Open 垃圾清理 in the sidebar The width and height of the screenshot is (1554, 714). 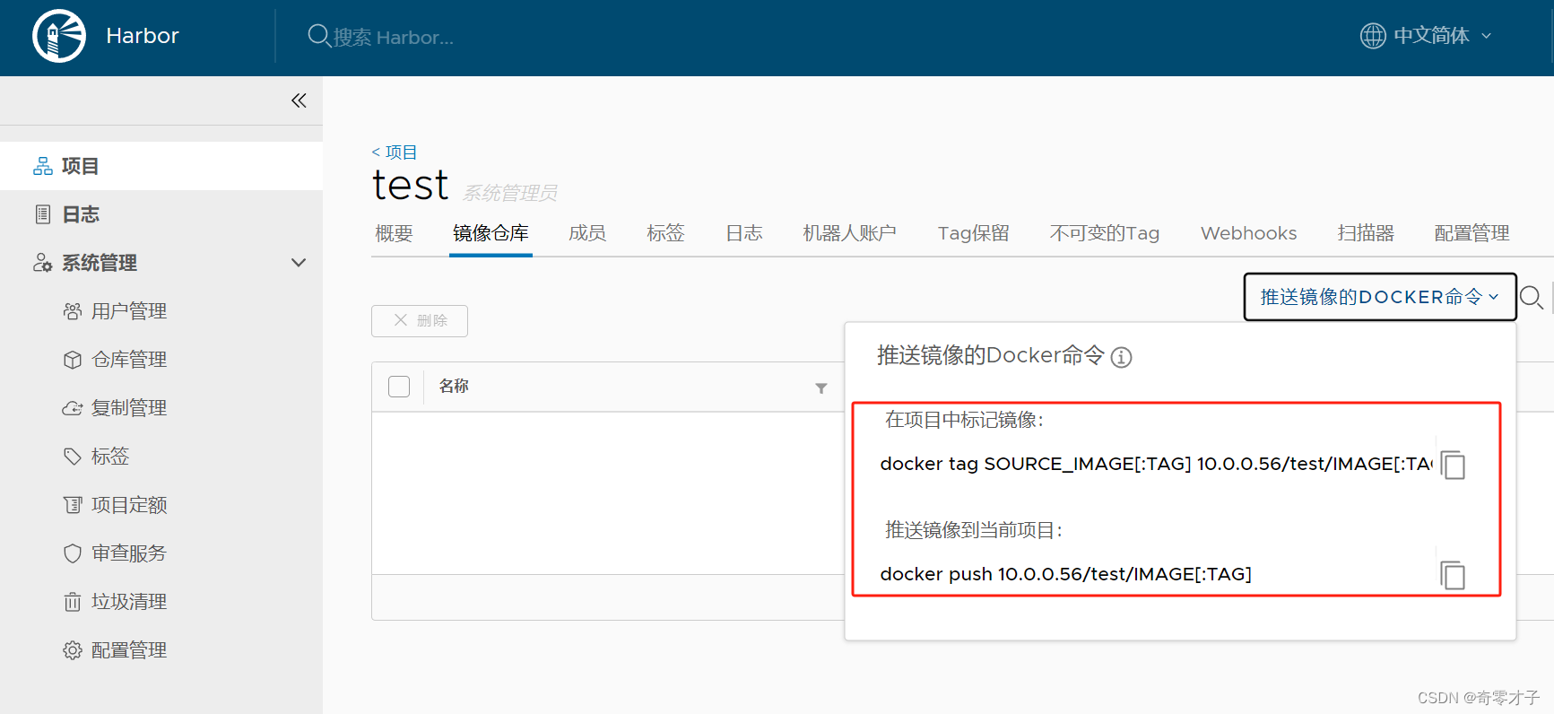click(x=129, y=602)
